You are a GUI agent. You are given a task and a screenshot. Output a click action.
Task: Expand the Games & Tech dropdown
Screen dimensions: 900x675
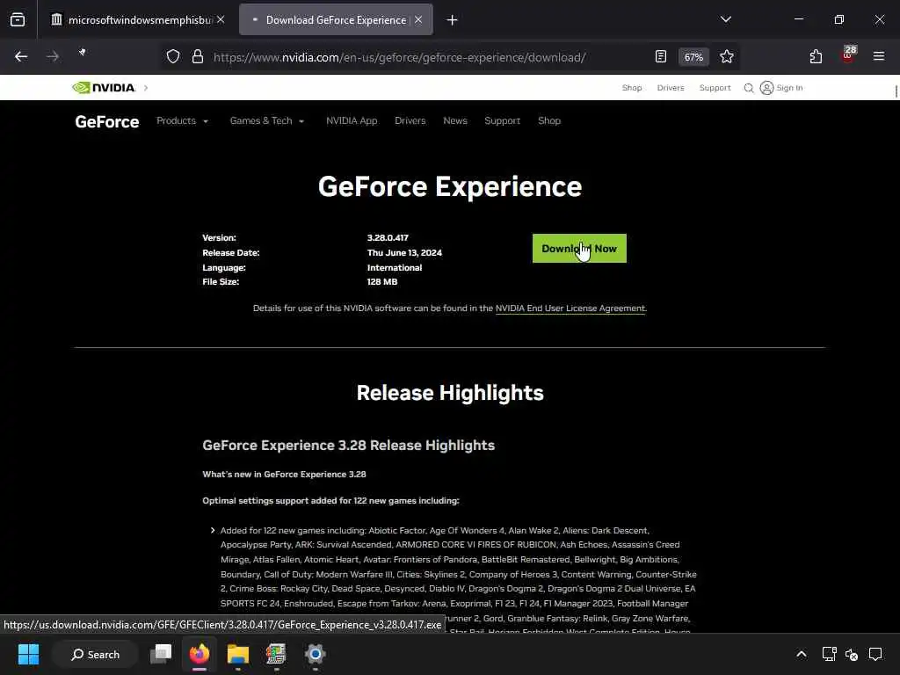tap(267, 121)
